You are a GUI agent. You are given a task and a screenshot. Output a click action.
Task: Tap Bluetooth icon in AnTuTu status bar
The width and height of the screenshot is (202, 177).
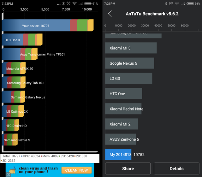point(166,3)
